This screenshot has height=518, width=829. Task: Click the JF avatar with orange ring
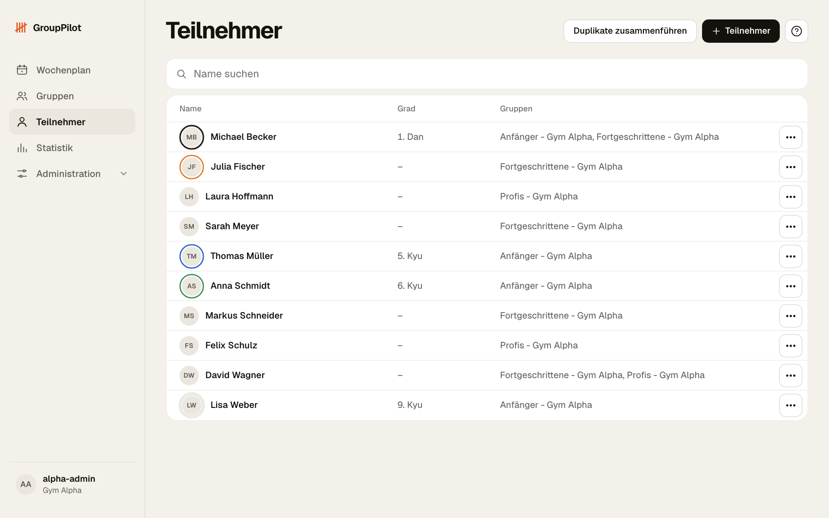tap(192, 167)
